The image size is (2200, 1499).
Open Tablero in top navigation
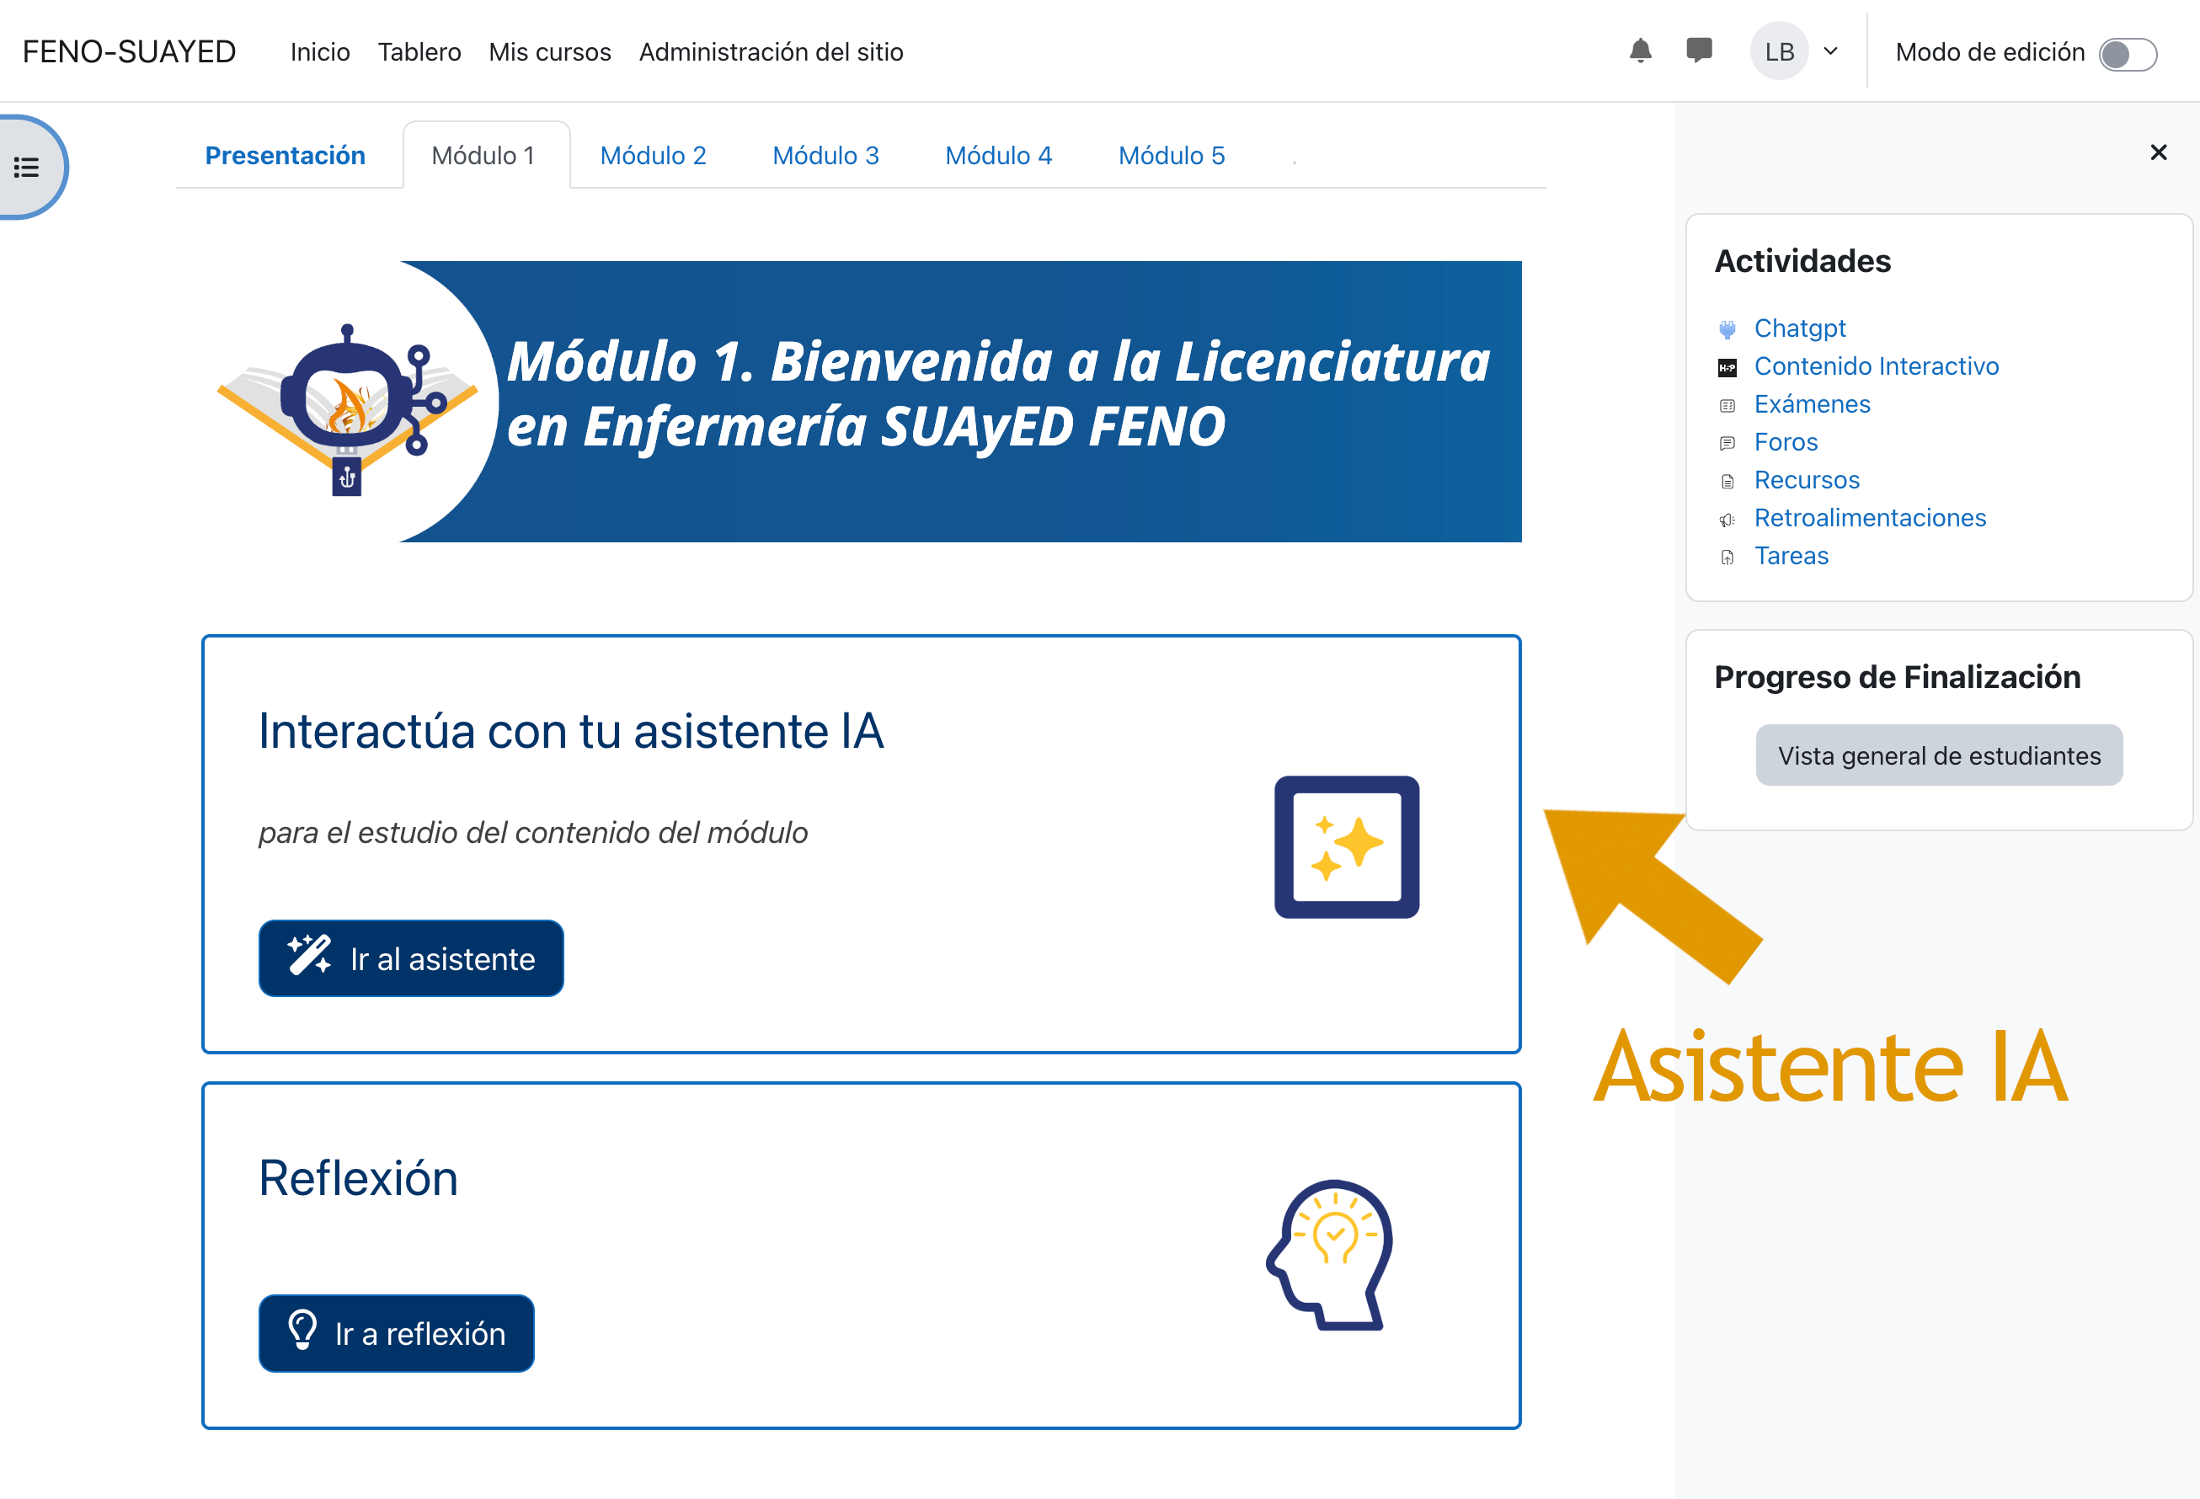pyautogui.click(x=419, y=52)
